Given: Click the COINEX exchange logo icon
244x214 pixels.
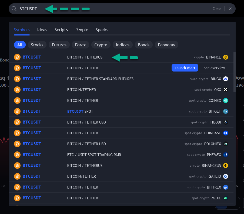Looking at the screenshot, I should (x=225, y=100).
